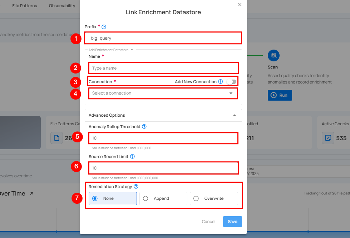Open the Prefix help icon

(x=104, y=27)
